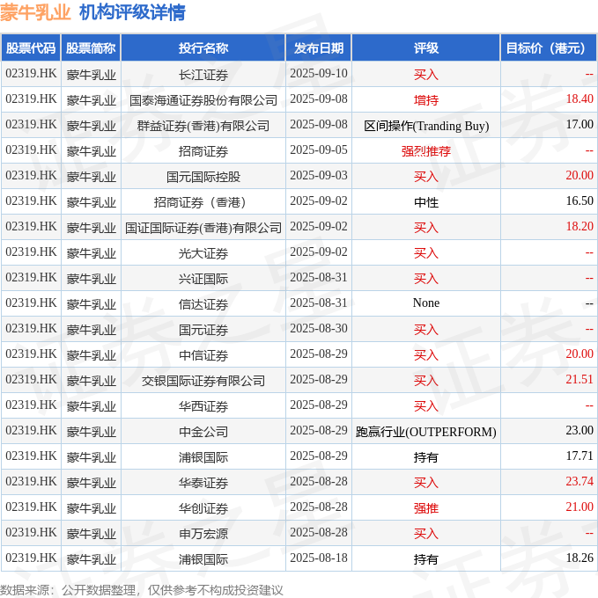This screenshot has height=598, width=598.
Task: Click the None rating cell
Action: point(425,303)
